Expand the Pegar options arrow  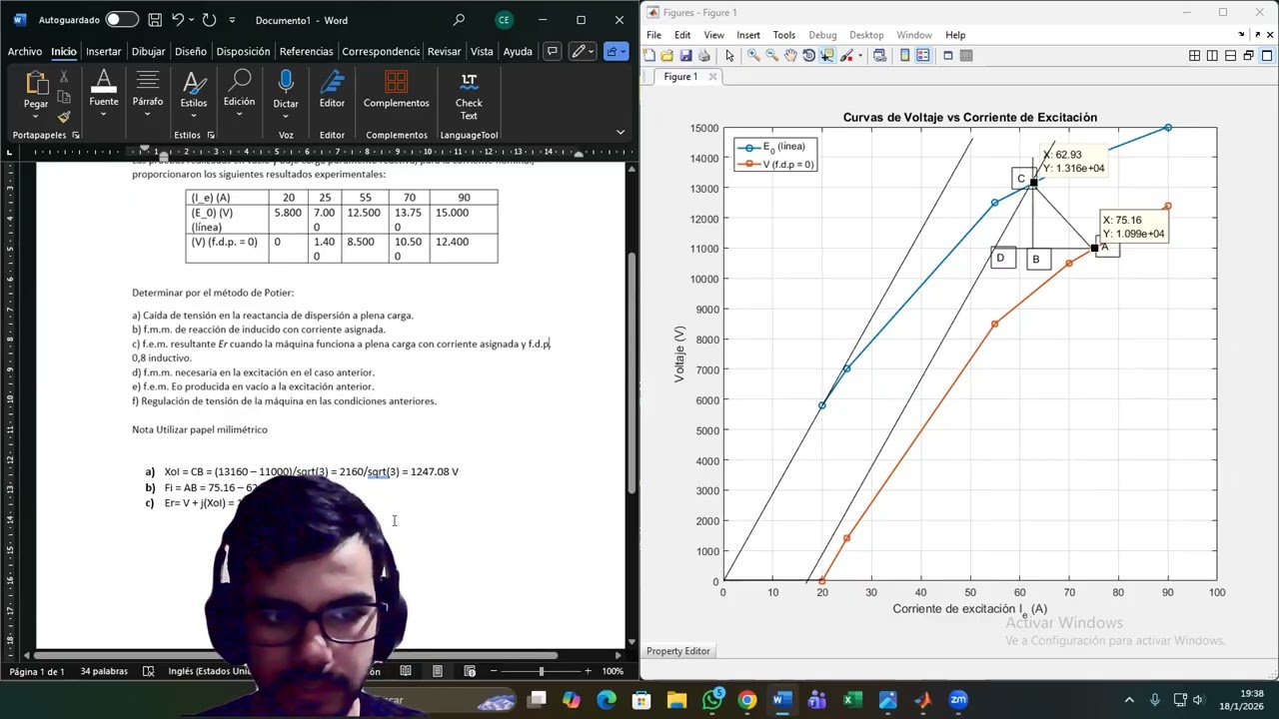[x=36, y=116]
